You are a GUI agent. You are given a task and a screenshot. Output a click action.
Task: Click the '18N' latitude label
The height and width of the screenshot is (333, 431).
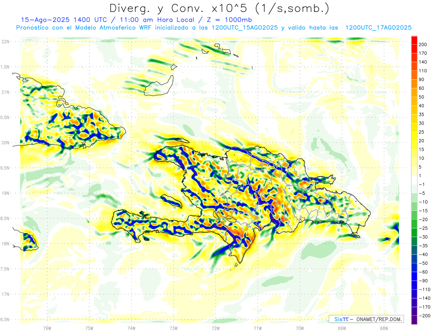[x=5, y=244]
